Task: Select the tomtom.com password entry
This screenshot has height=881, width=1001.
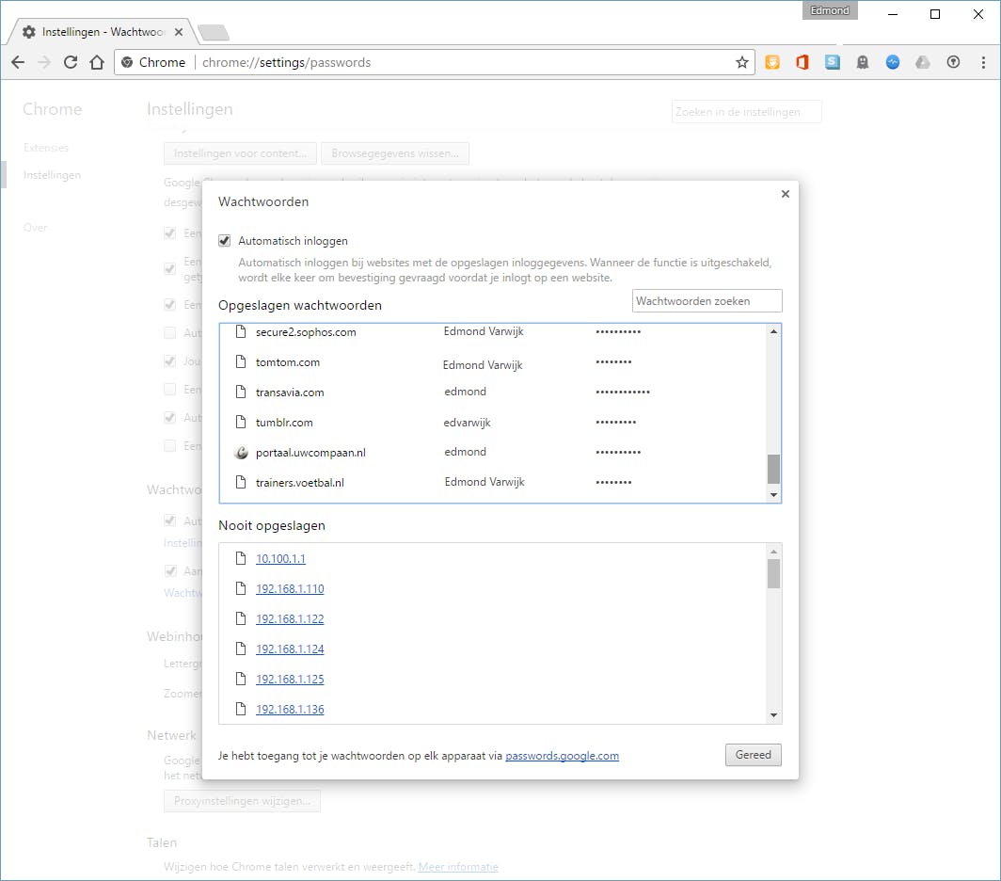Action: 493,362
